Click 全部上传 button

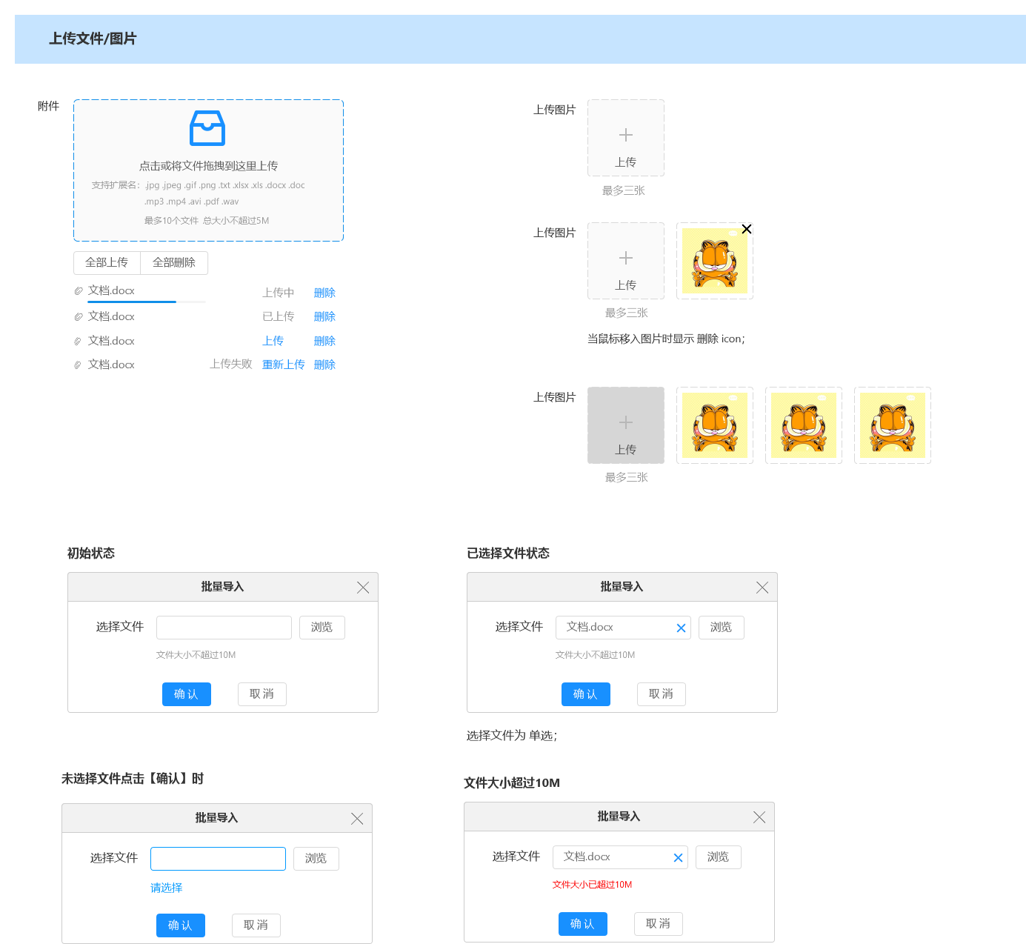[x=107, y=263]
